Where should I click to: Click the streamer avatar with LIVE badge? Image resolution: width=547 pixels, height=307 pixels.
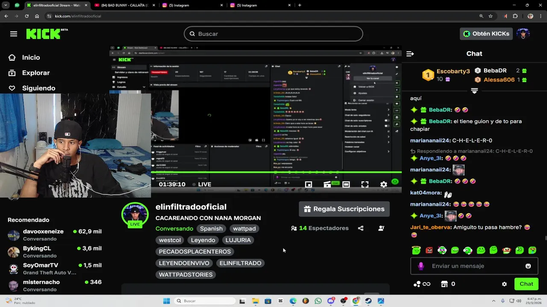(x=135, y=215)
